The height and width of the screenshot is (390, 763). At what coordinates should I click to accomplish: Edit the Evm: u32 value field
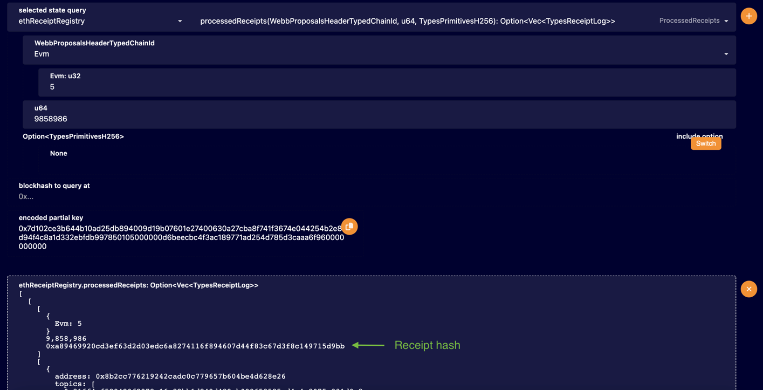(x=387, y=83)
